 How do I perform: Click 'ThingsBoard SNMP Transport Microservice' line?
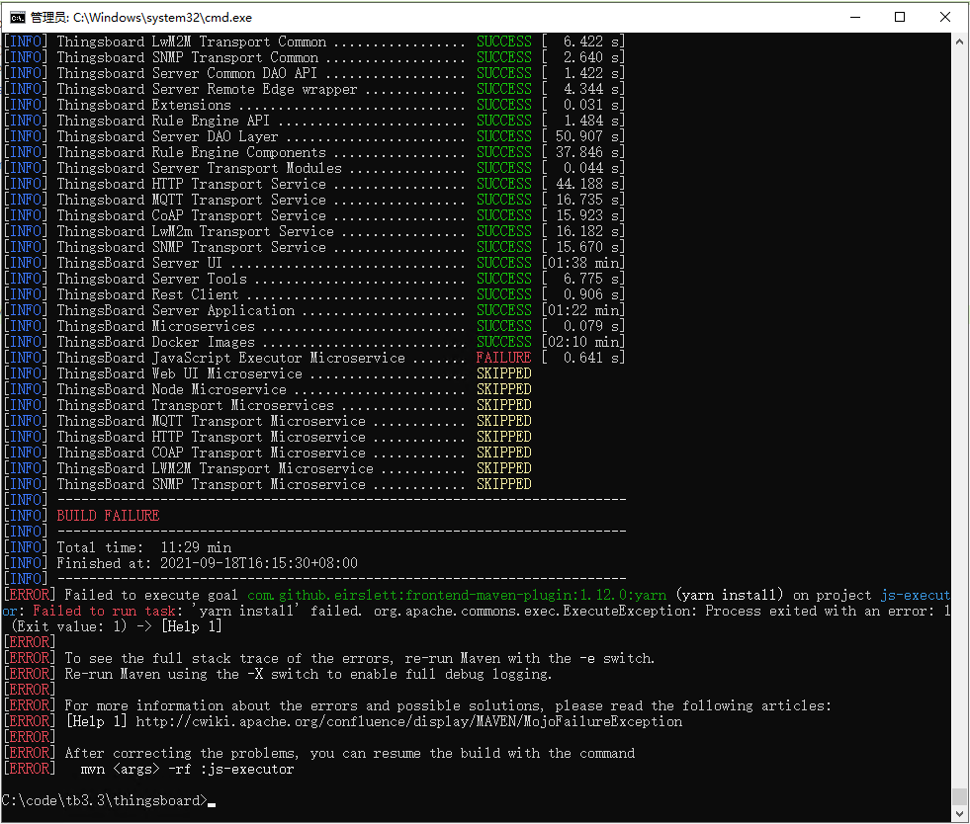[x=268, y=484]
